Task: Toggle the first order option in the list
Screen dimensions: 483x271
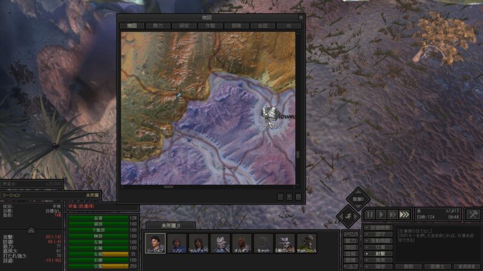Action: [378, 228]
